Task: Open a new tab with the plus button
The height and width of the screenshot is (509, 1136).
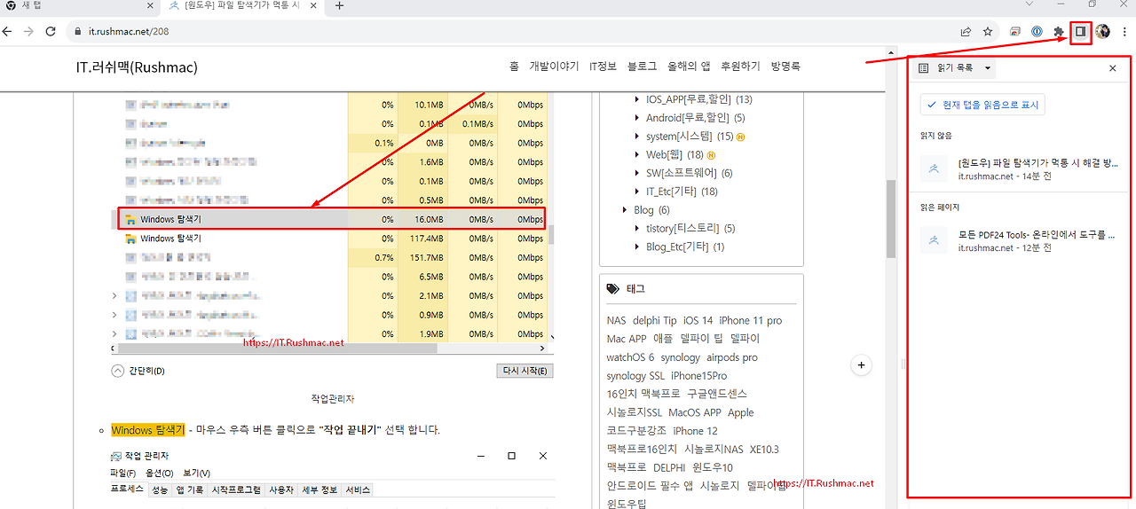Action: [x=339, y=6]
